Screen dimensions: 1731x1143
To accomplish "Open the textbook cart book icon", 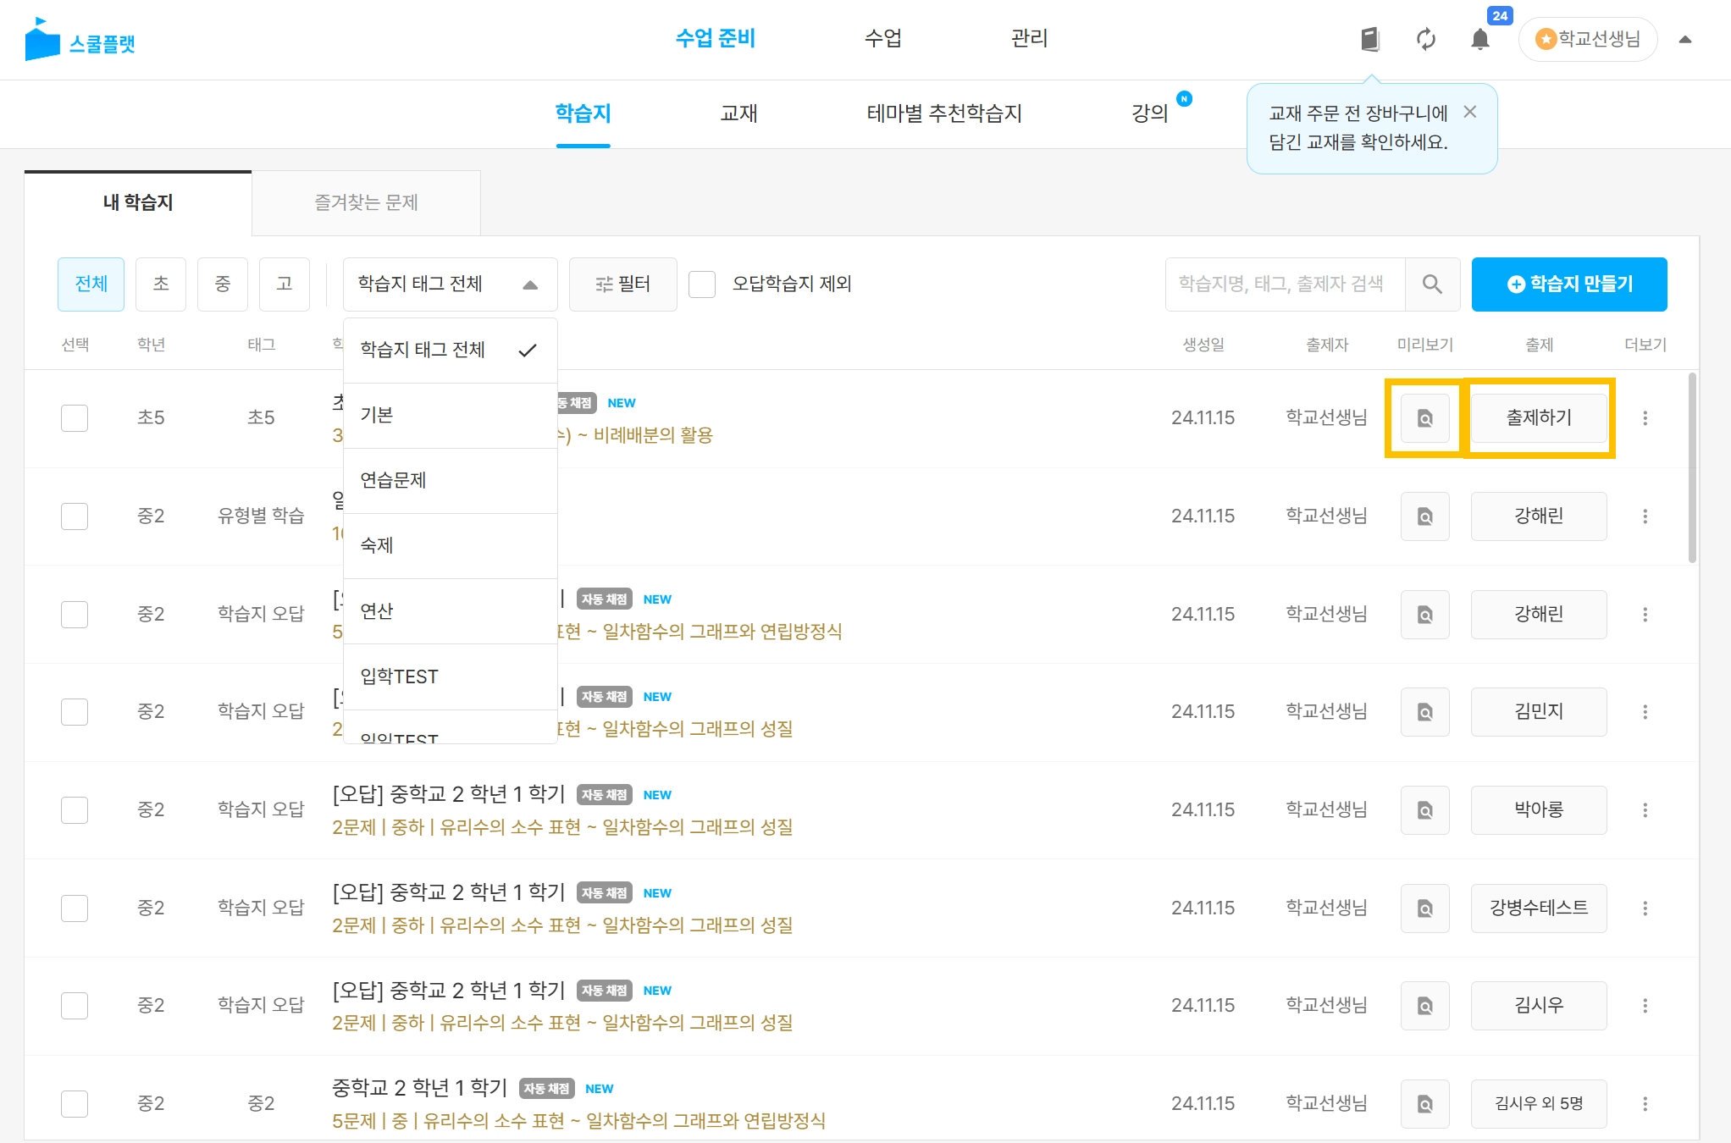I will click(1369, 39).
